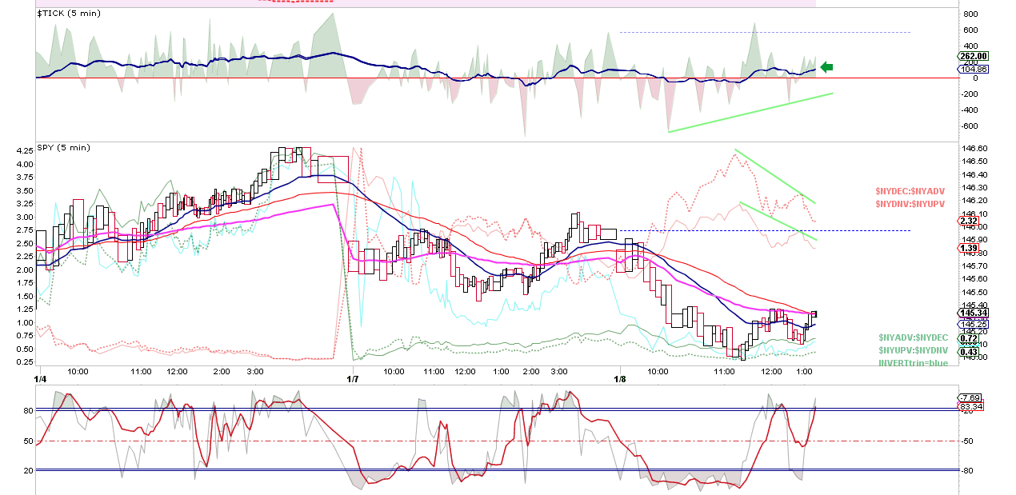Select the $NYADV:$NYDEC legend label
This screenshot has width=1016, height=495.
pos(913,337)
